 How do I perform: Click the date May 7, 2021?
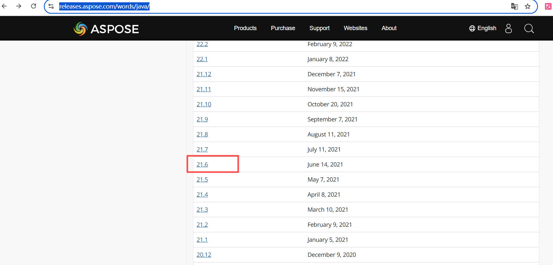(323, 180)
